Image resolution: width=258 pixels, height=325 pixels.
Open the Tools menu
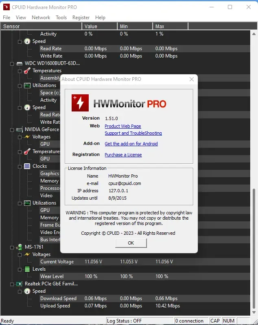coord(61,18)
